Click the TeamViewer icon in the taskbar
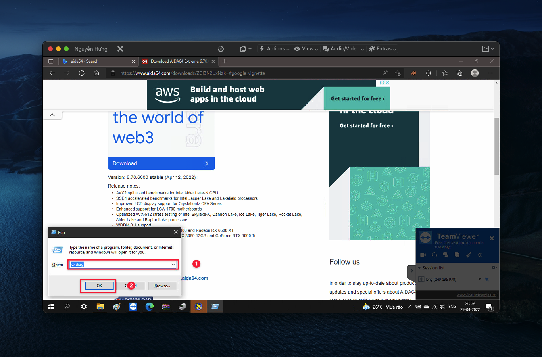The height and width of the screenshot is (357, 542). [x=133, y=307]
